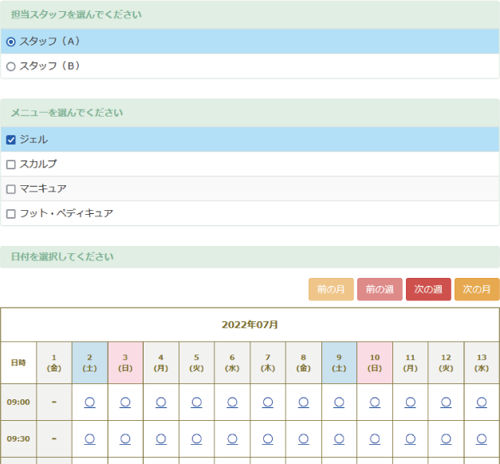
Task: Check the スカルプ menu option
Action: [11, 165]
